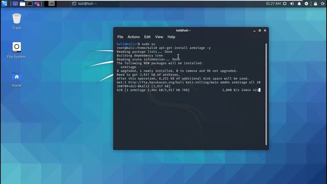Click 'After this operation, 8,251 kB' line
This screenshot has height=184, width=327.
[x=183, y=79]
